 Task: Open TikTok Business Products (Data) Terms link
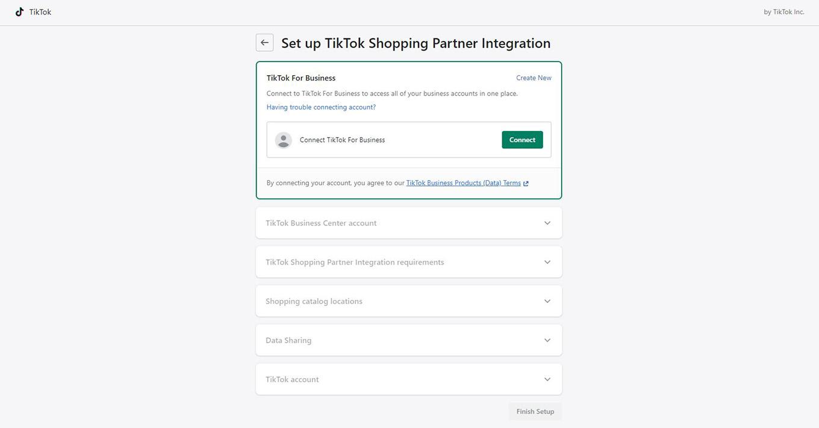(463, 183)
